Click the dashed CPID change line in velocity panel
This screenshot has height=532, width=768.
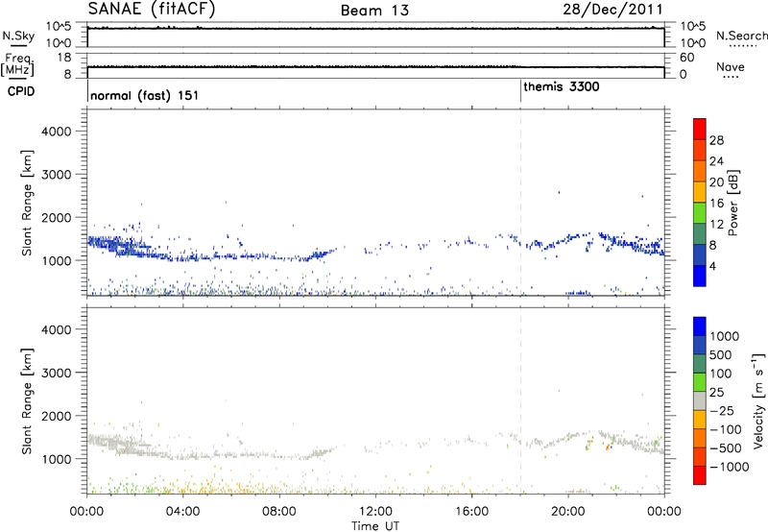point(520,400)
